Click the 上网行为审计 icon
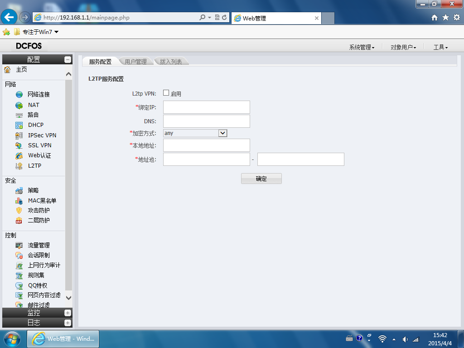 19,266
